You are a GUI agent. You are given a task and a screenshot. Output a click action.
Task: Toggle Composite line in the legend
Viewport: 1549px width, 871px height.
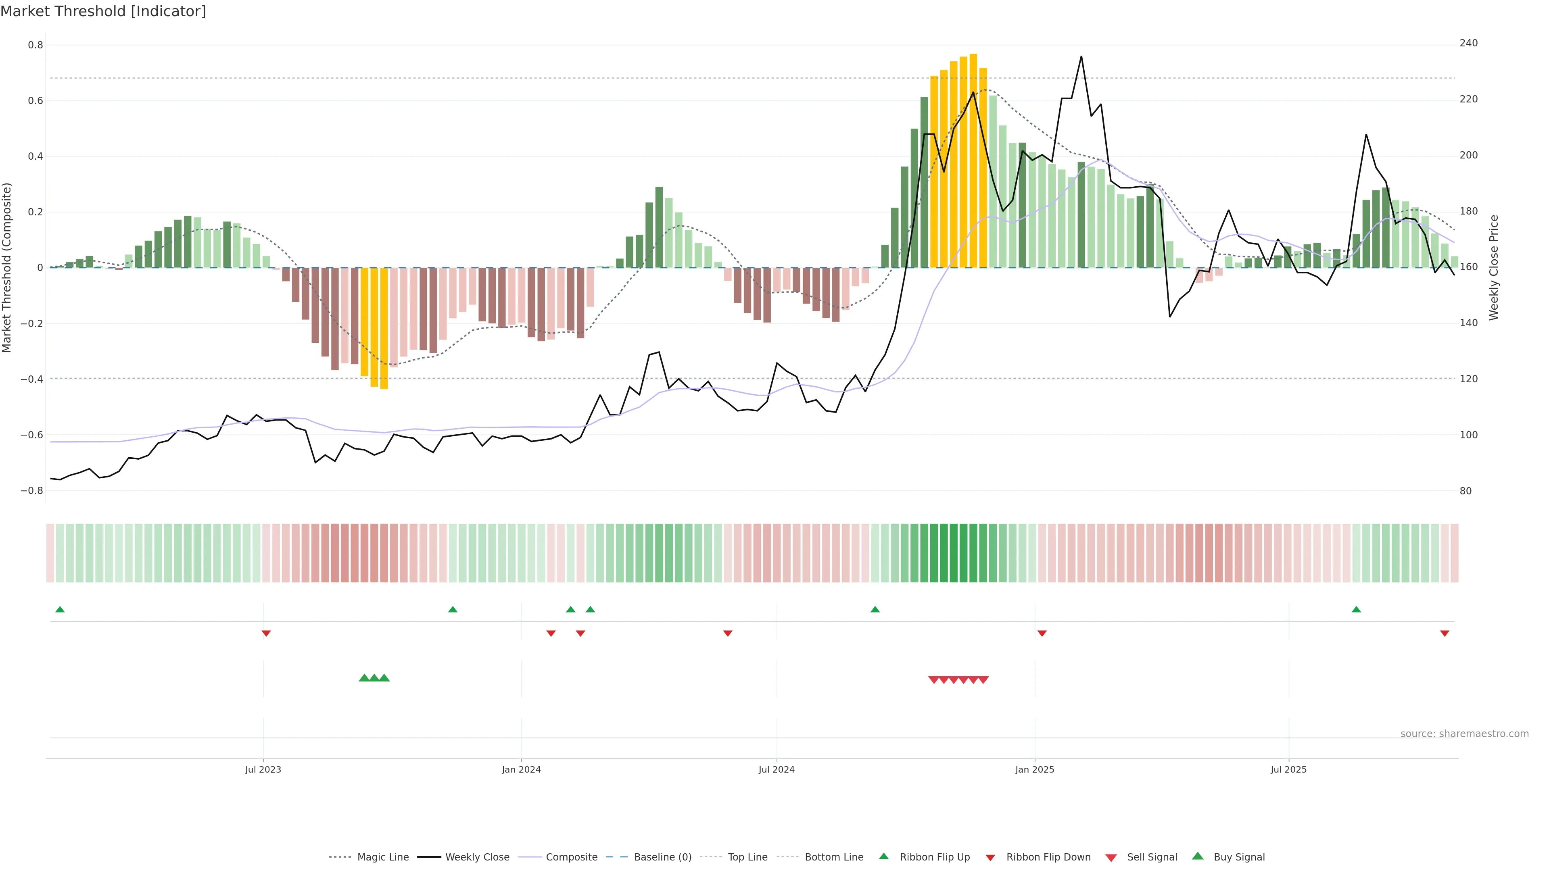click(571, 857)
